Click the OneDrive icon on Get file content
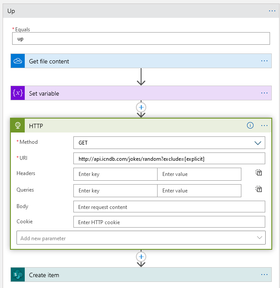280x288 pixels. (x=18, y=61)
